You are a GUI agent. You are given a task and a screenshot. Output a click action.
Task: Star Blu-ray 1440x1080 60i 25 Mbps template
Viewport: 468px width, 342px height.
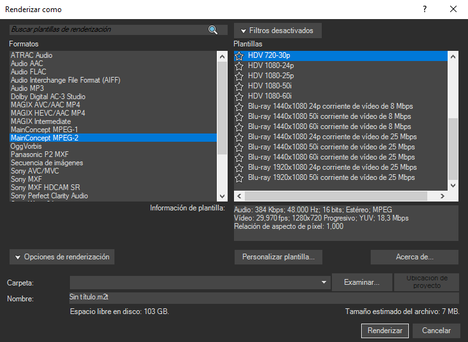239,157
